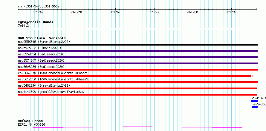Select the nsv5556846 (ByrskaBishop2022) label
266x131 pixels.
point(44,42)
